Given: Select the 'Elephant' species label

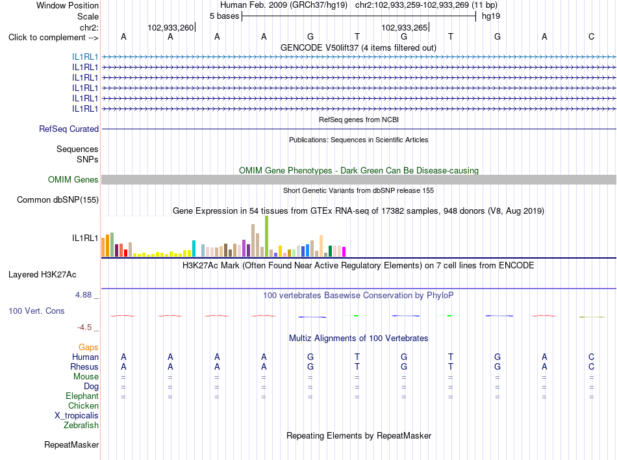Looking at the screenshot, I should (82, 396).
